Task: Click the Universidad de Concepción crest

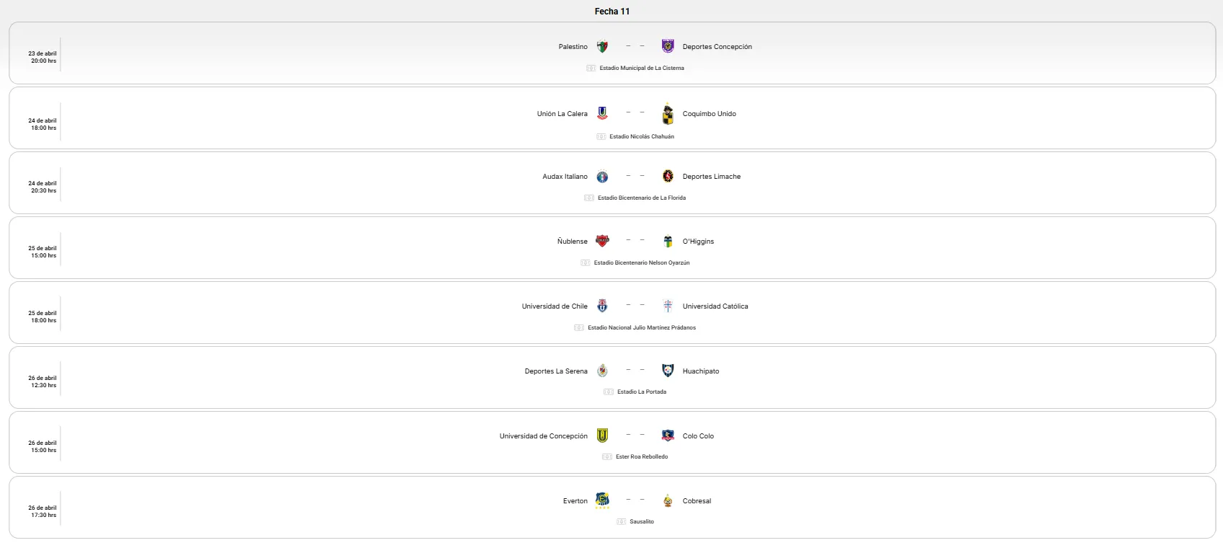Action: coord(602,436)
